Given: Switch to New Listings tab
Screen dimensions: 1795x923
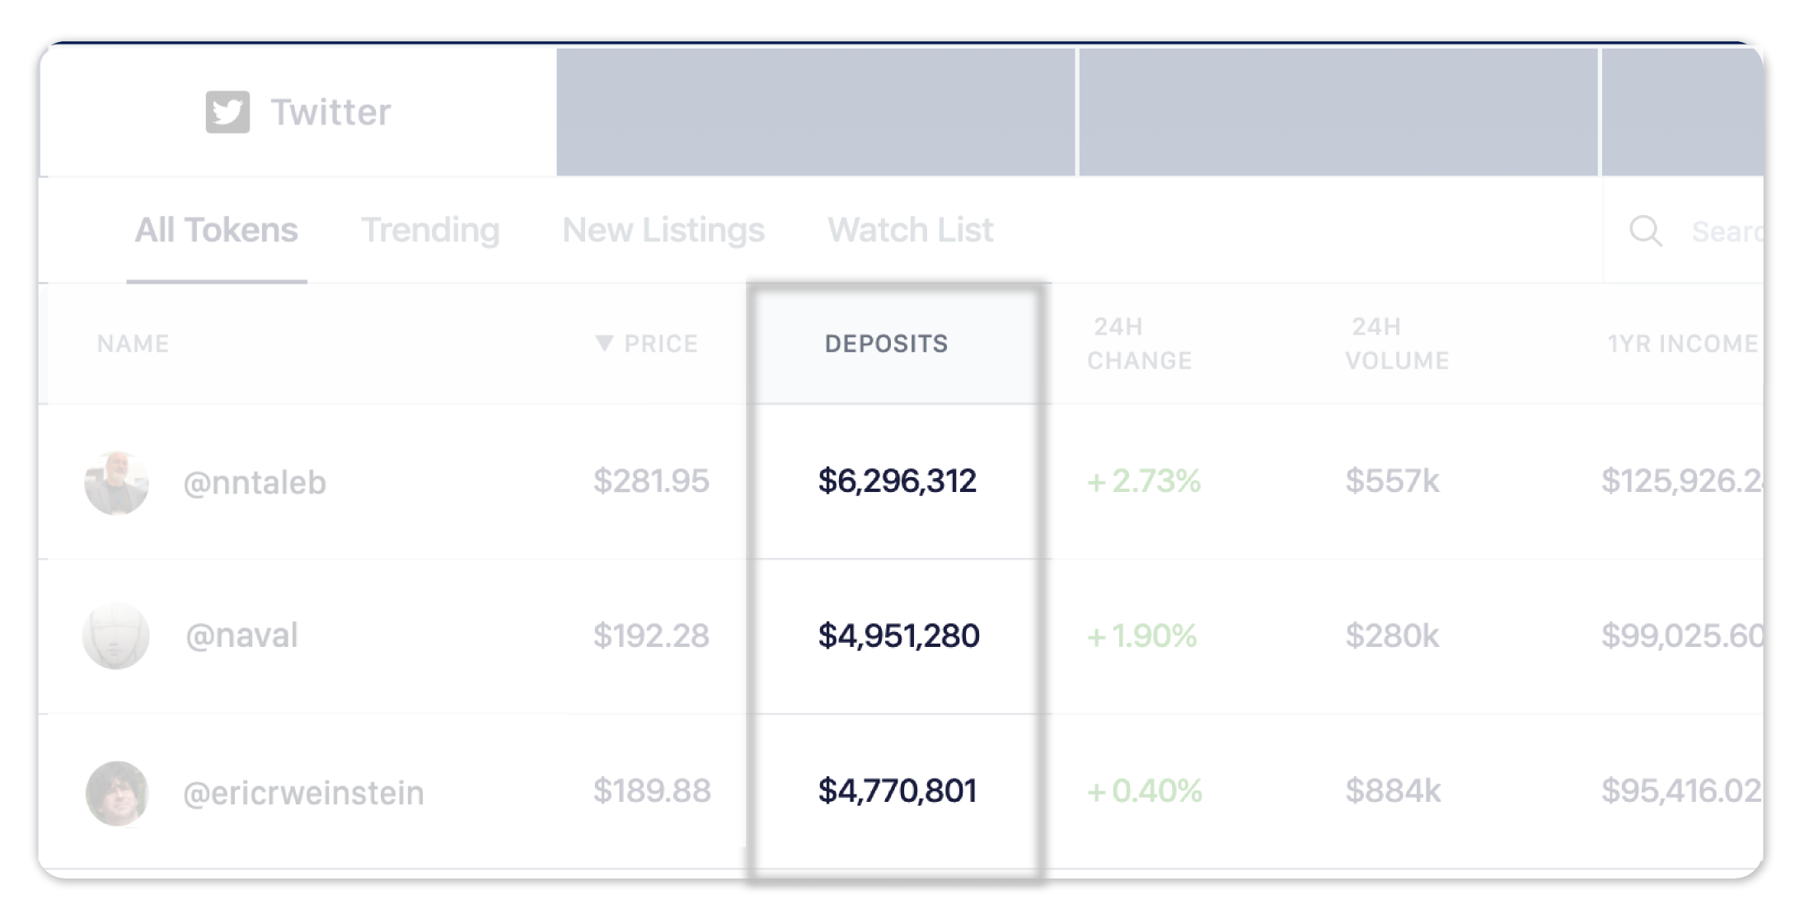Looking at the screenshot, I should [663, 230].
